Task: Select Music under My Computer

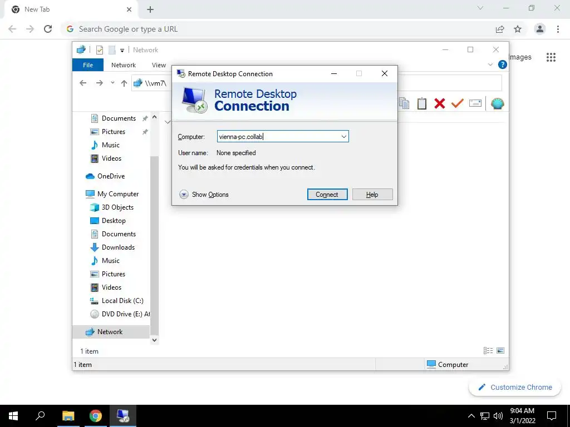Action: tap(111, 261)
